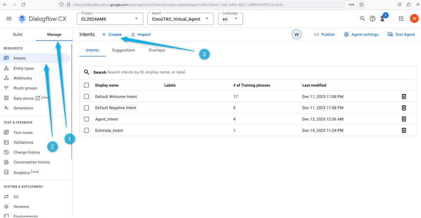Open Conversation history in the sidebar
The width and height of the screenshot is (421, 218).
(x=32, y=162)
